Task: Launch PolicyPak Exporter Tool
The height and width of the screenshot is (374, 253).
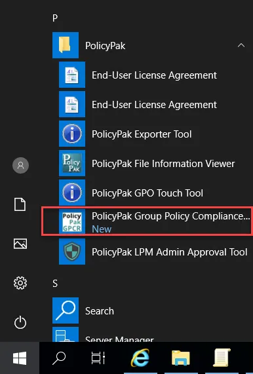Action: [142, 134]
